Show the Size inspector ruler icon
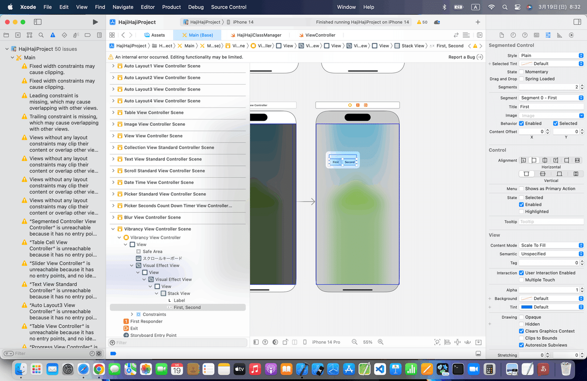Screen dimensions: 587x381 559,35
